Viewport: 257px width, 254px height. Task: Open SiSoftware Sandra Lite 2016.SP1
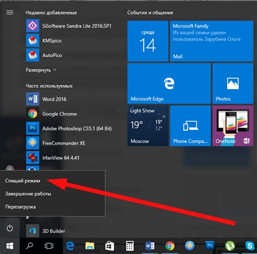69,26
